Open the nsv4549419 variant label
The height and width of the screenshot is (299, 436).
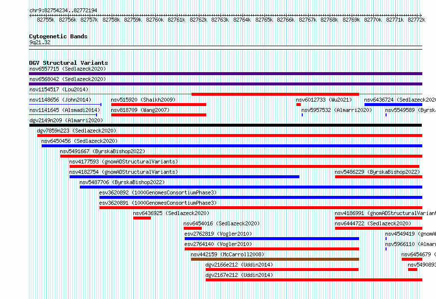click(411, 234)
